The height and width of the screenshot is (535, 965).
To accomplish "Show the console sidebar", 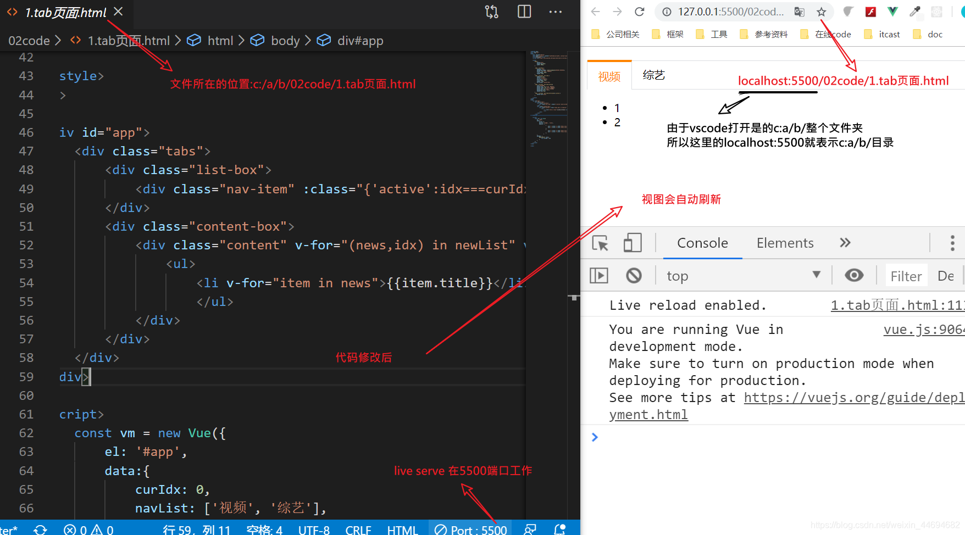I will pos(598,275).
